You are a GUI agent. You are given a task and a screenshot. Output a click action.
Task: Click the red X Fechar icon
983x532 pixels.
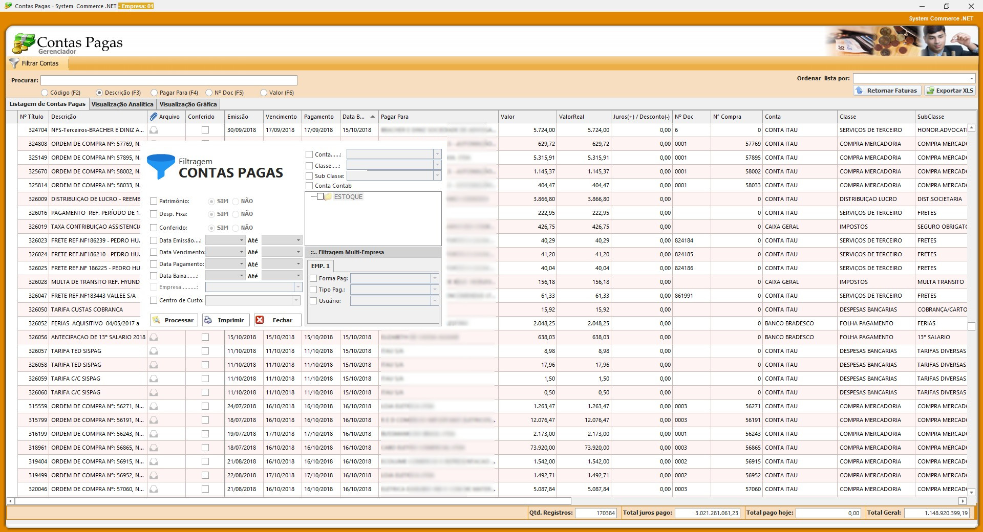click(260, 320)
